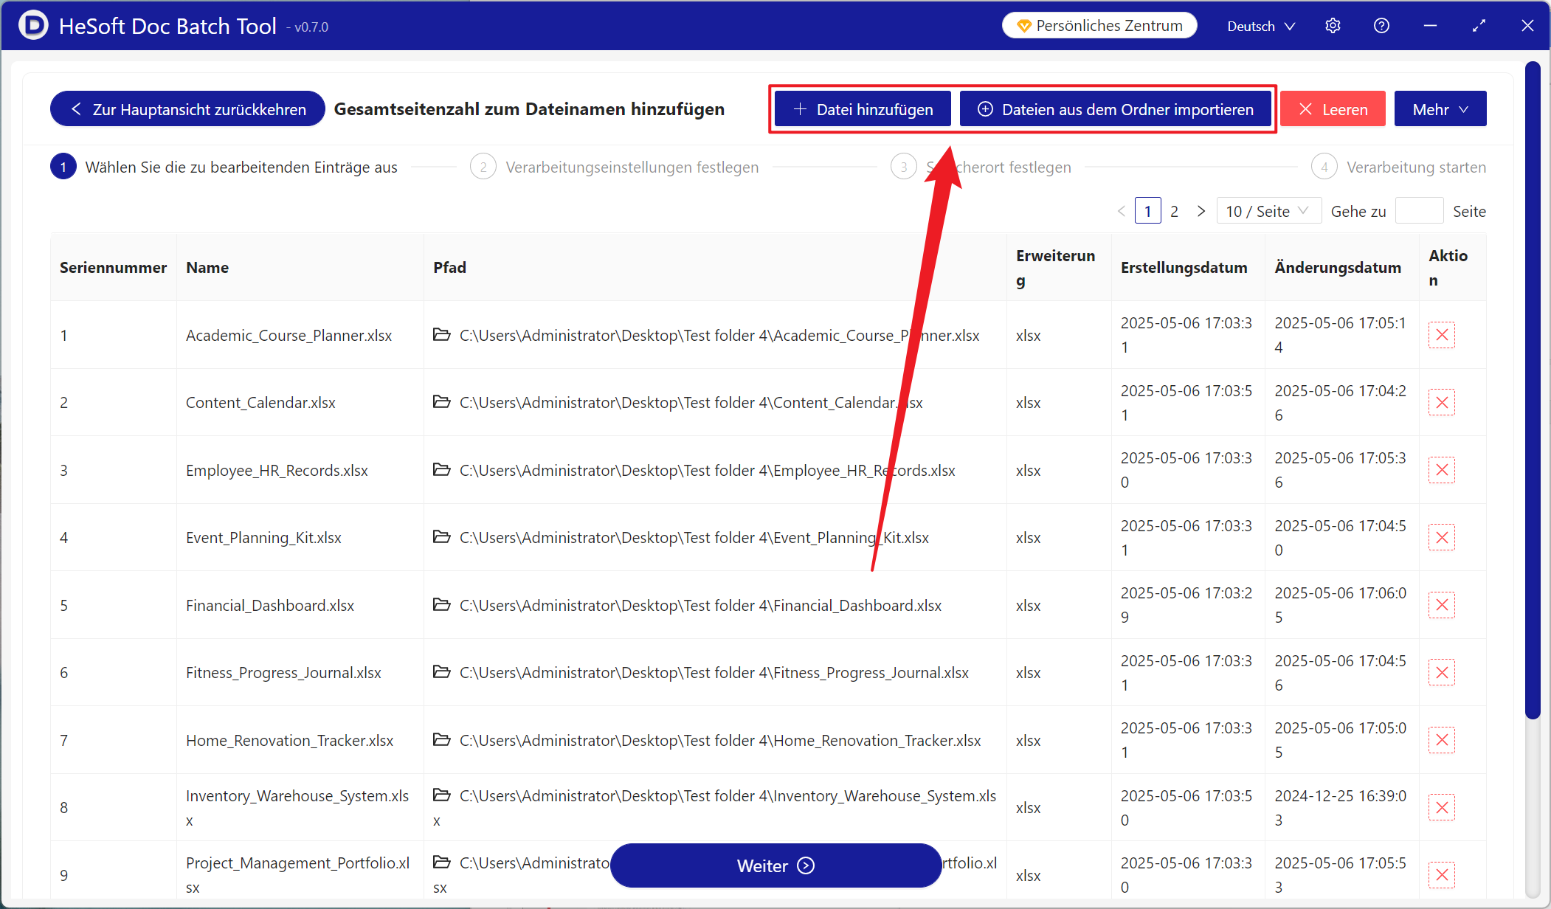Click modification date 2024-12-25 16:39:03
1551x909 pixels.
pos(1340,807)
